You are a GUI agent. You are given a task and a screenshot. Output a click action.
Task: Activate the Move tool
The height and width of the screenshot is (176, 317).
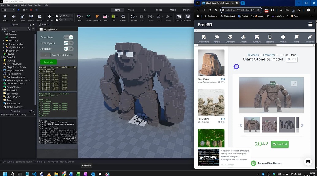coord(14,18)
